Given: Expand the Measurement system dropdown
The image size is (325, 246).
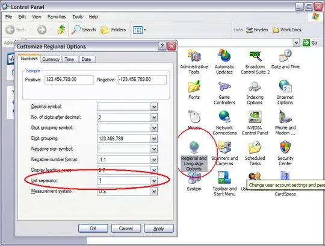Looking at the screenshot, I should tap(154, 191).
